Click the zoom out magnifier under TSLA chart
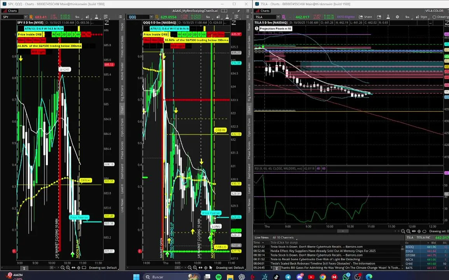 (403, 231)
